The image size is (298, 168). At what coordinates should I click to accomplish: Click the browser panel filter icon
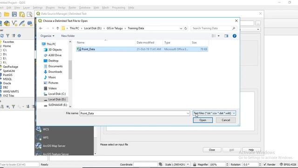coord(8,35)
